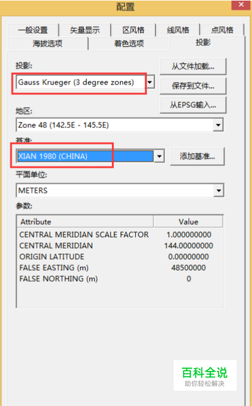Click the Attribute column header
The width and height of the screenshot is (252, 406).
pyautogui.click(x=85, y=222)
